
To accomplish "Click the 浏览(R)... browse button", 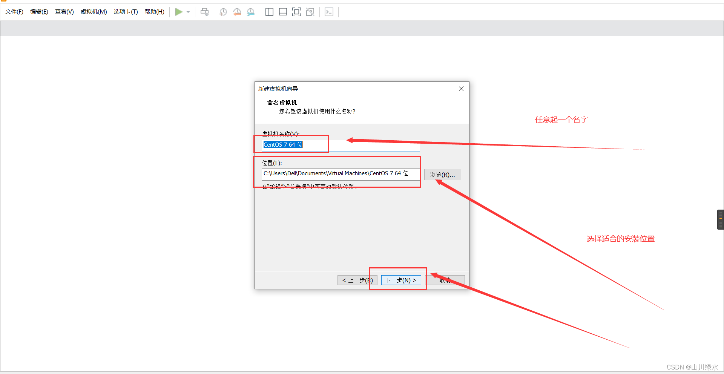I will coord(443,175).
